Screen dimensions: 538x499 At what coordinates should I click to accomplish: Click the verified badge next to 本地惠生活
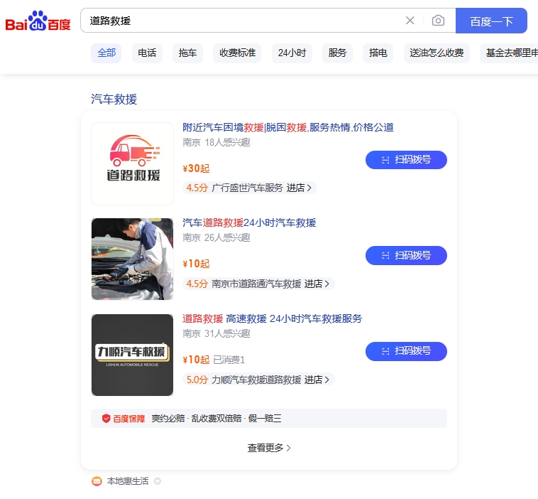[158, 481]
